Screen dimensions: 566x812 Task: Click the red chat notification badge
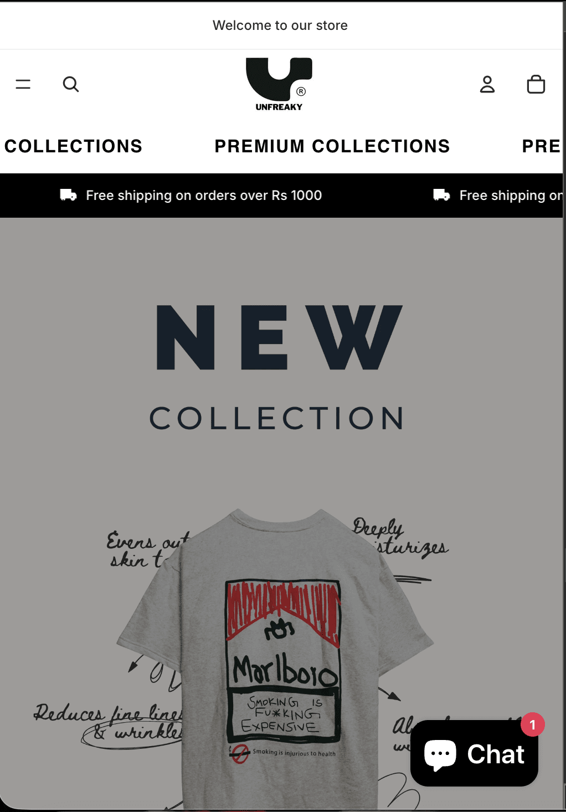(x=533, y=724)
